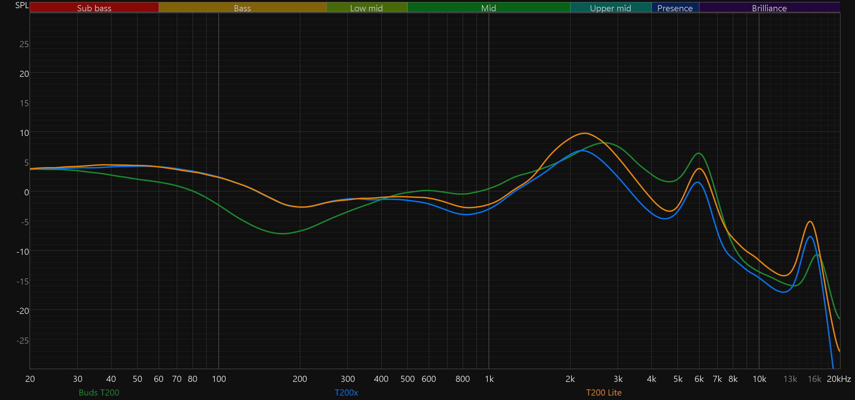Select the Mid frequency band header
This screenshot has height=400, width=855.
pos(488,8)
